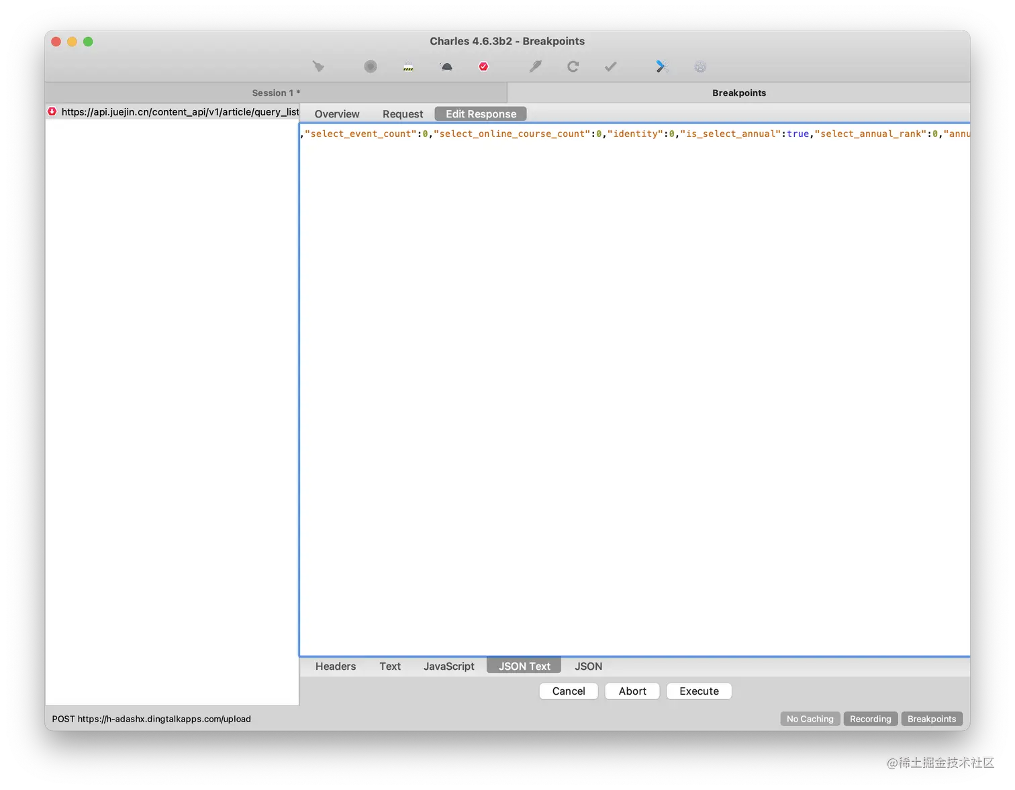1015x790 pixels.
Task: Click the "is_select_annual" key in response text
Action: tap(730, 134)
